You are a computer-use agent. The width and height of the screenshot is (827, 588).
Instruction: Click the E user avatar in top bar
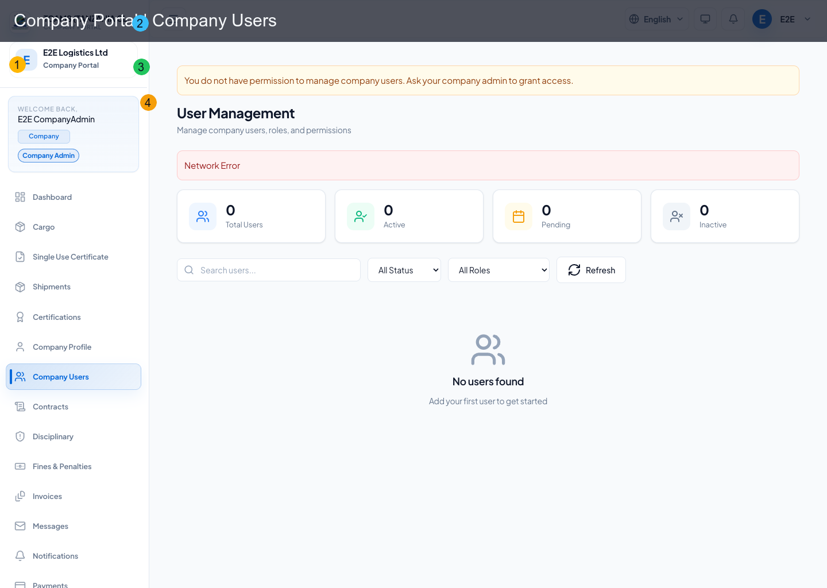762,19
